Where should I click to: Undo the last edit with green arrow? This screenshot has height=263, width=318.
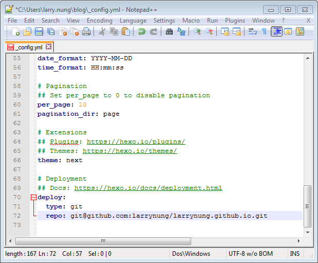click(x=142, y=32)
